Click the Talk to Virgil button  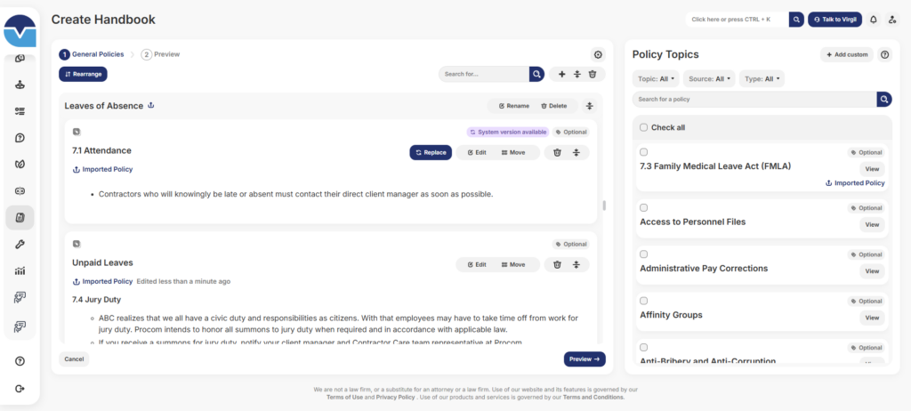tap(834, 19)
